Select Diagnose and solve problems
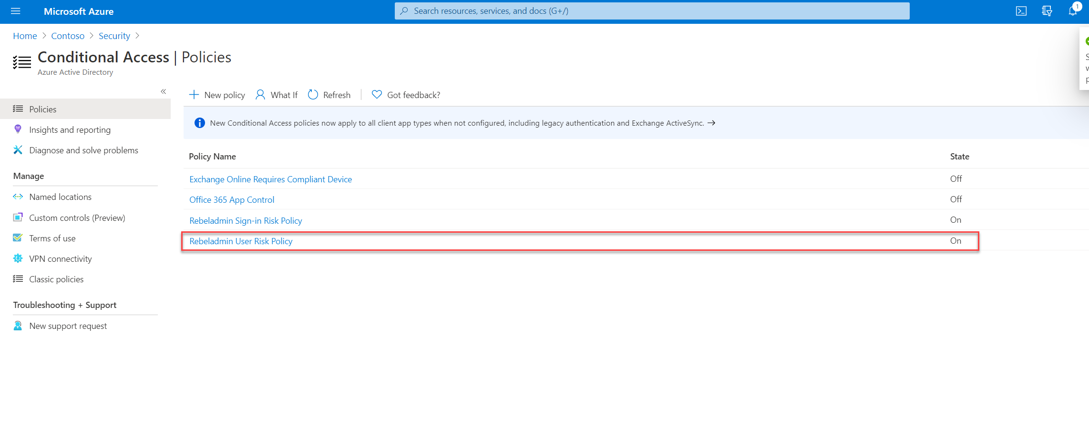The height and width of the screenshot is (436, 1089). [83, 150]
